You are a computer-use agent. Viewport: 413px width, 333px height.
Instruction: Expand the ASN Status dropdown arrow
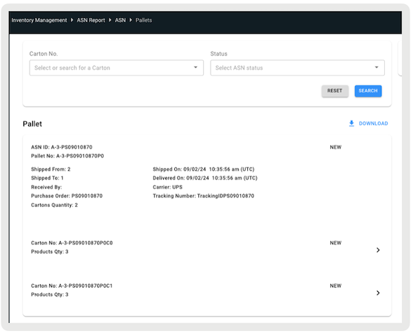point(377,67)
